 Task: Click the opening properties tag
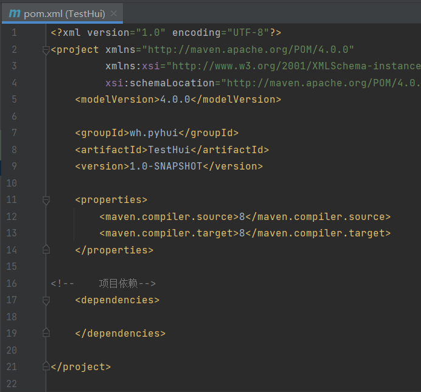111,200
